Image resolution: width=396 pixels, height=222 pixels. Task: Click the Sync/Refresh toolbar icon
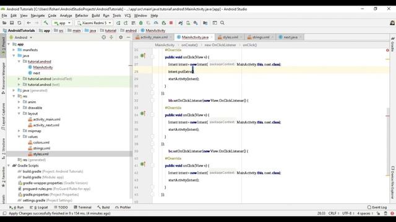(19, 23)
